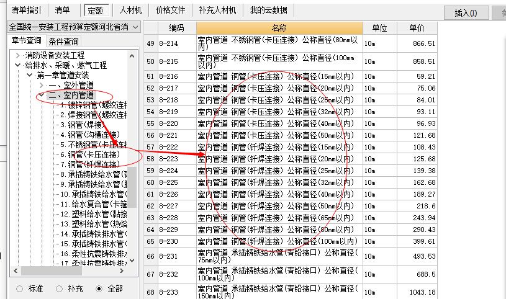
Task: Select tree item 3.钢管(焊接)
Action: click(83, 125)
